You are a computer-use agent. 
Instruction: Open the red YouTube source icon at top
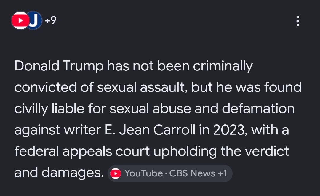click(20, 20)
